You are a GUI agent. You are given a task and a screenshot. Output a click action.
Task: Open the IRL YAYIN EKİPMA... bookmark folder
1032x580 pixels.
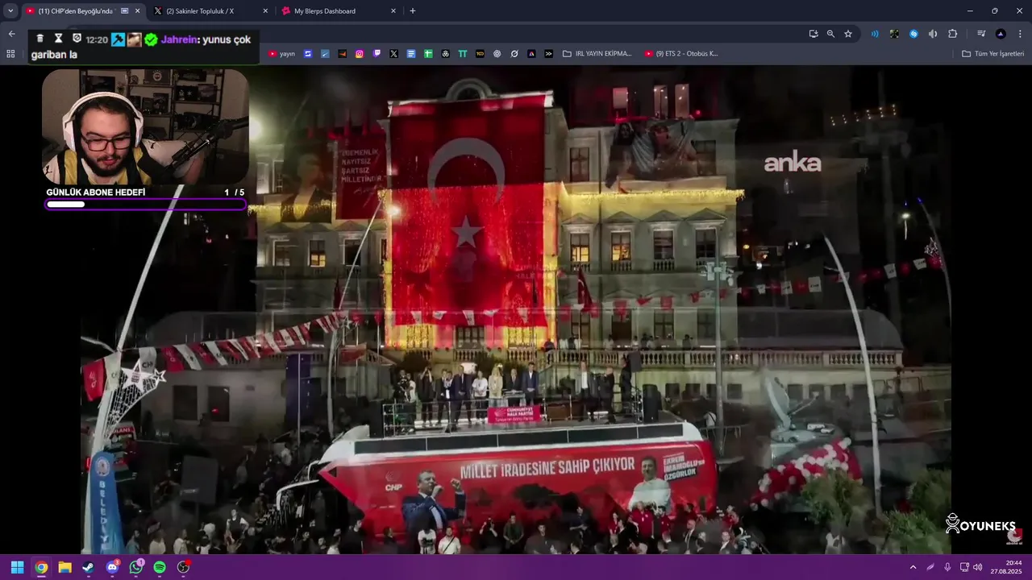click(x=597, y=54)
